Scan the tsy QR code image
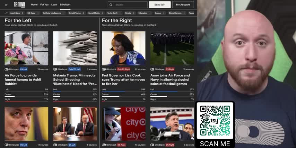The width and height of the screenshot is (296, 148). (215, 121)
